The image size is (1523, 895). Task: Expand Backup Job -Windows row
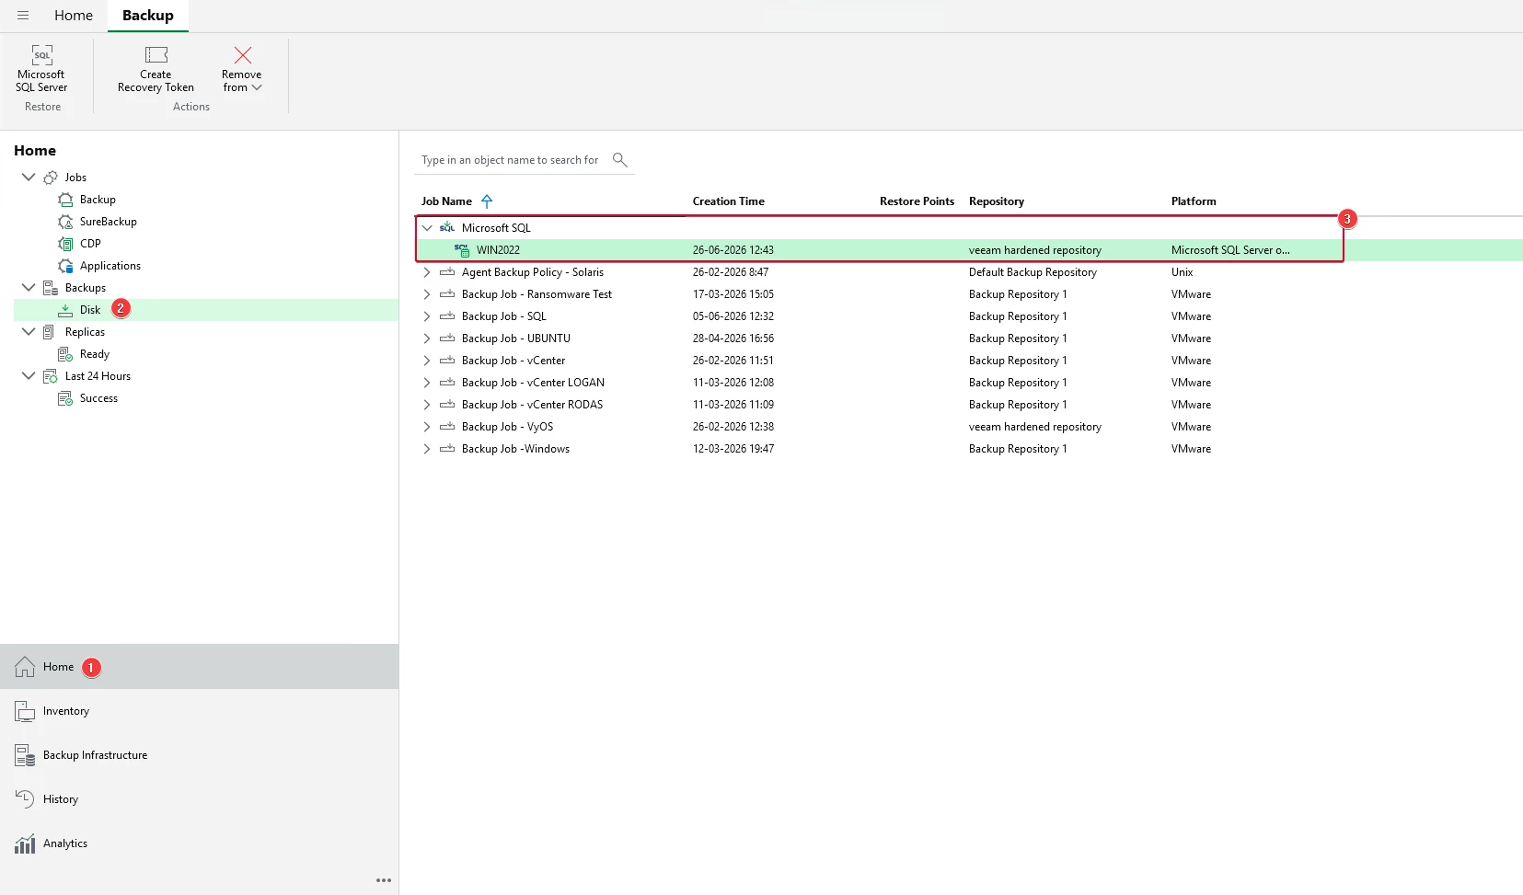click(x=427, y=449)
